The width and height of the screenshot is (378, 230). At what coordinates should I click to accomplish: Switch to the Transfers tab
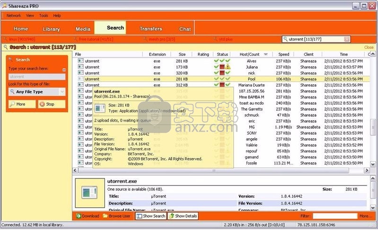(x=151, y=29)
